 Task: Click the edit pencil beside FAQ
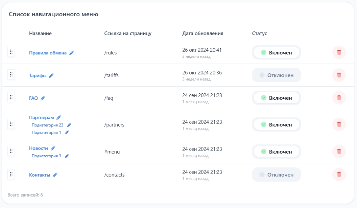[x=43, y=98]
